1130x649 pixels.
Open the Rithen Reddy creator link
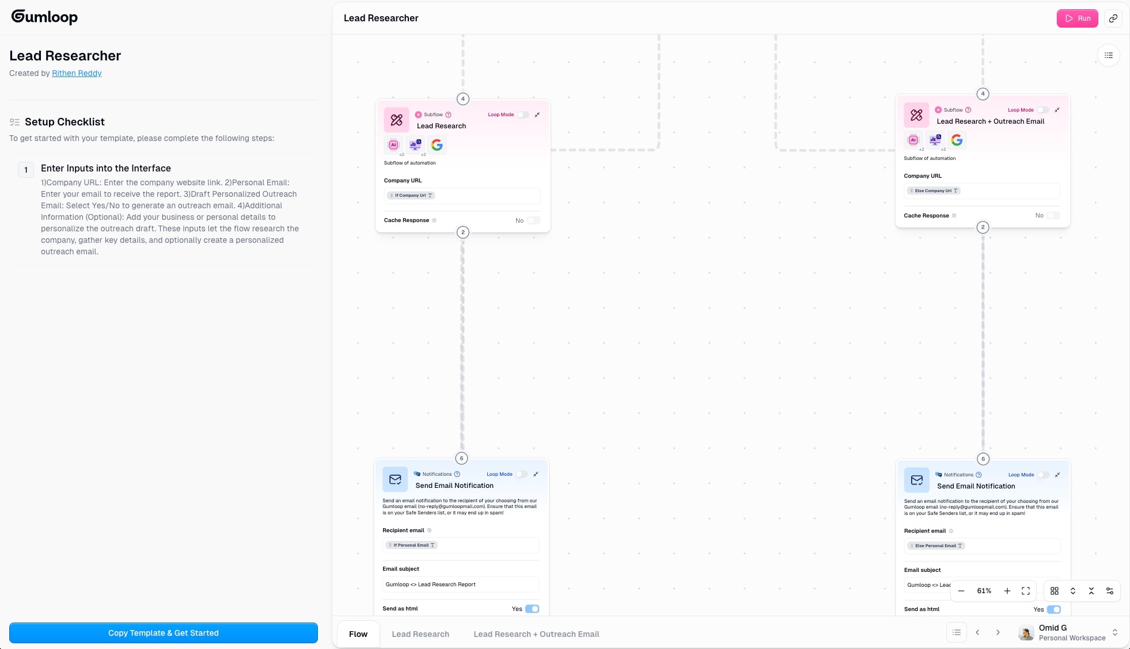coord(77,73)
